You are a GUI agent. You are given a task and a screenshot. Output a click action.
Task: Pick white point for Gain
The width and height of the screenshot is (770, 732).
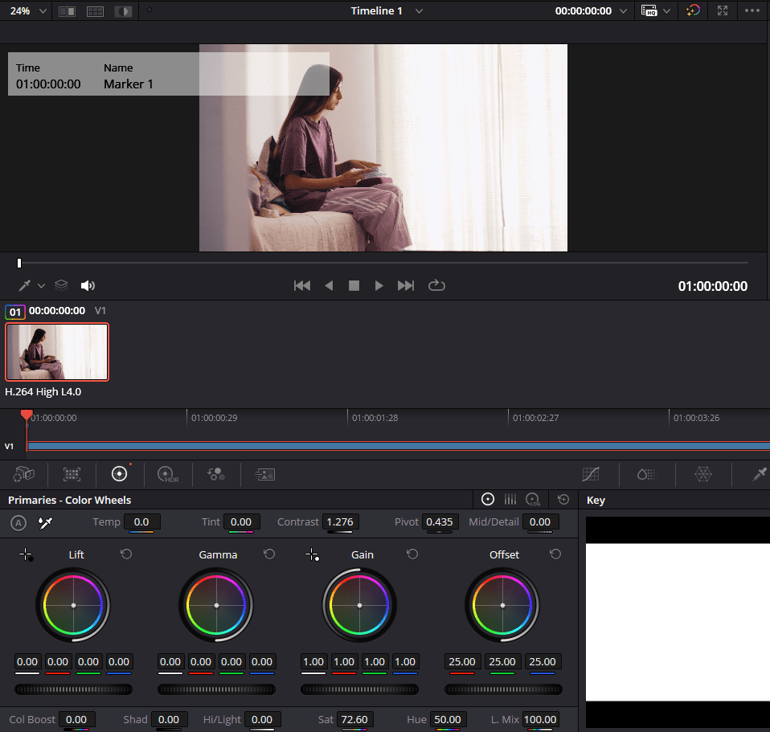tap(313, 554)
